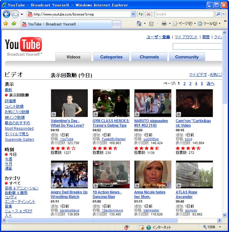This screenshot has width=229, height=232.
Task: Click the ユーザー登録 sign-up link
Action: pos(158,37)
